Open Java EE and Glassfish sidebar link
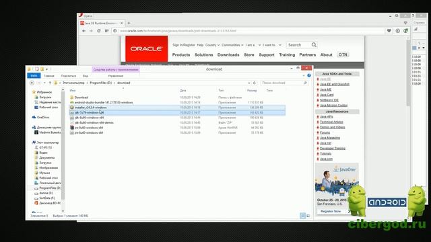Image resolution: width=431 pixels, height=242 pixels. [x=335, y=84]
